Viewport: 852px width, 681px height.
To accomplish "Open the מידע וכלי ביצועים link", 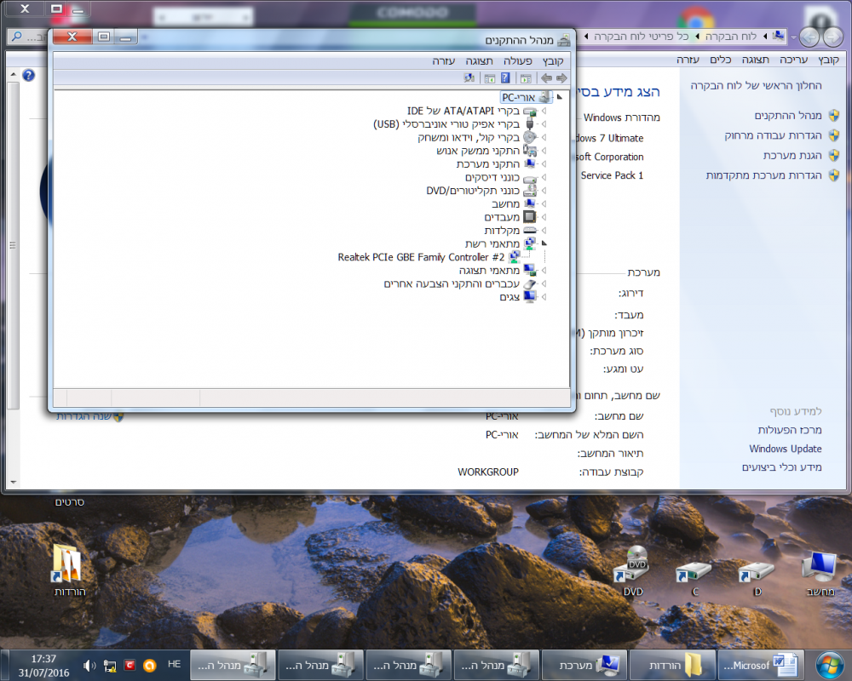I will pyautogui.click(x=782, y=467).
